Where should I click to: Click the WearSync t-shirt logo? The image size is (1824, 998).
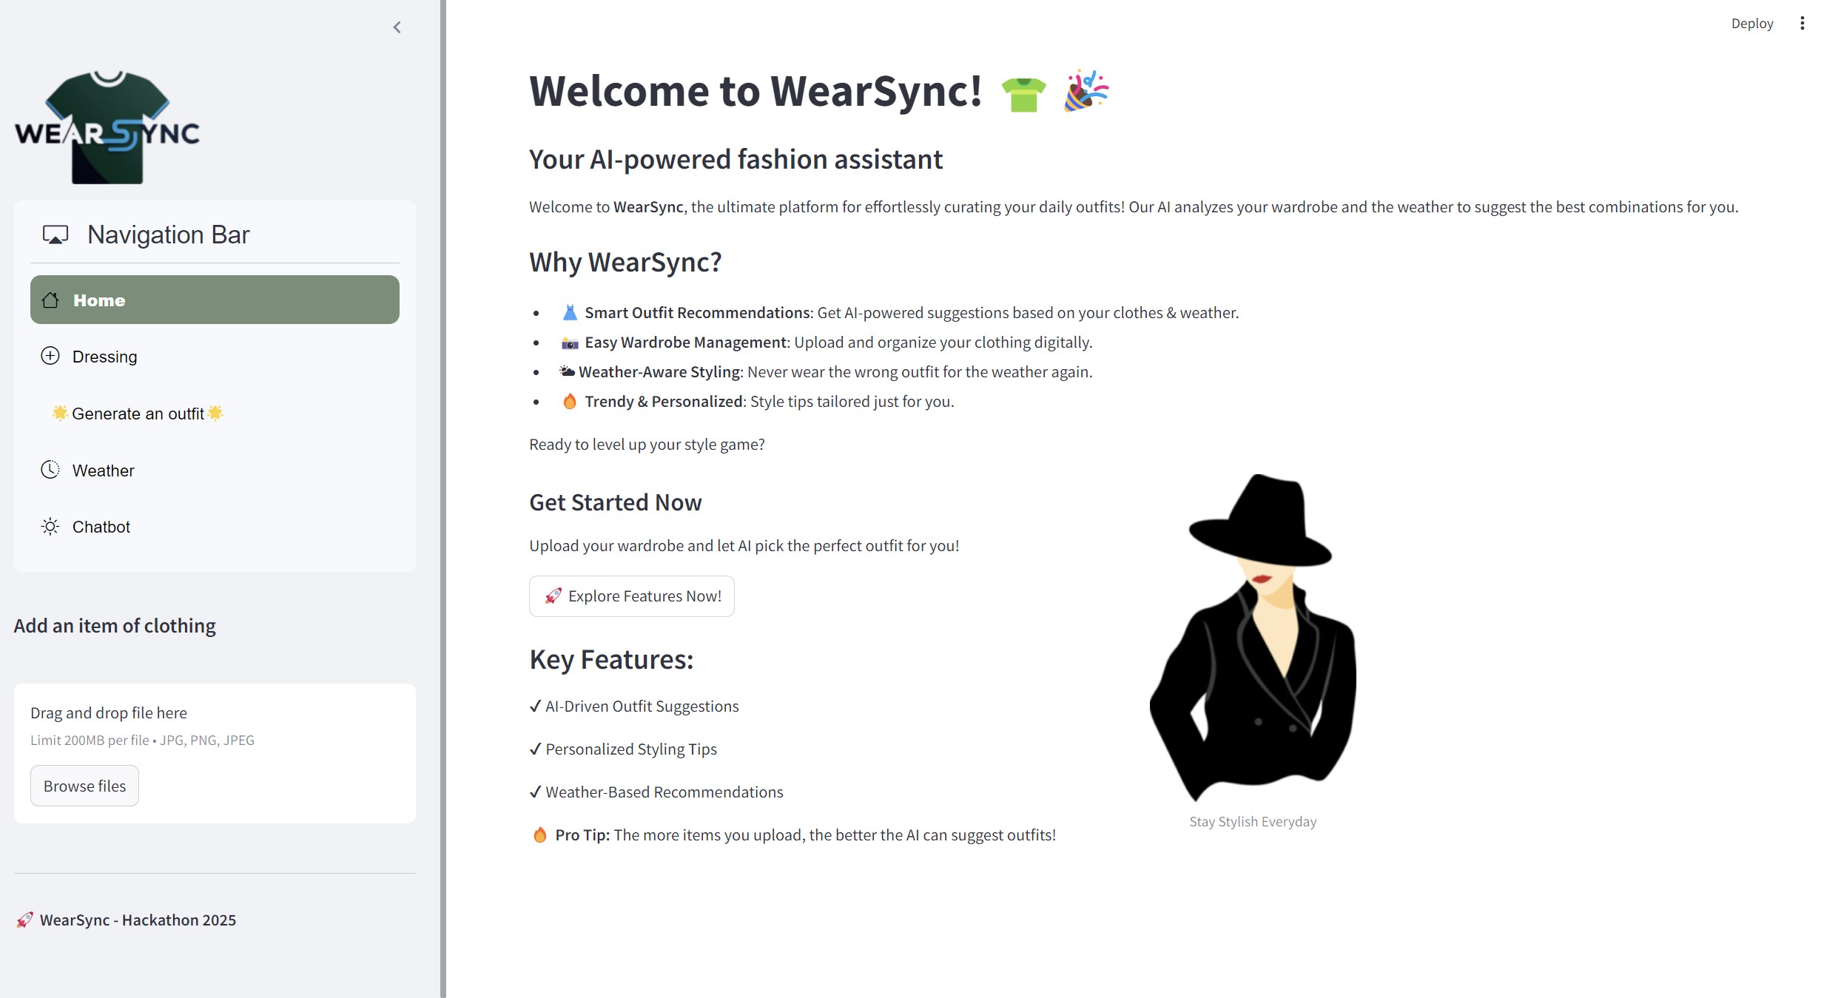click(x=107, y=127)
